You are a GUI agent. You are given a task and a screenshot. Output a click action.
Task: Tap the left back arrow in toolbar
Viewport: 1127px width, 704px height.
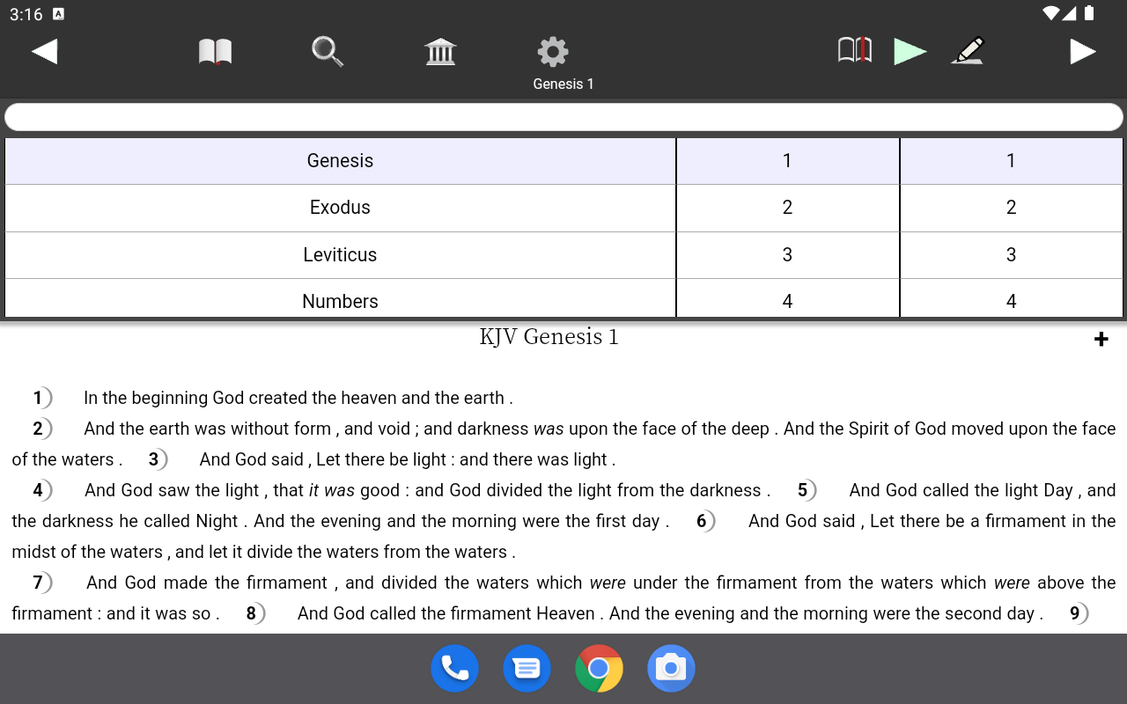[x=45, y=52]
